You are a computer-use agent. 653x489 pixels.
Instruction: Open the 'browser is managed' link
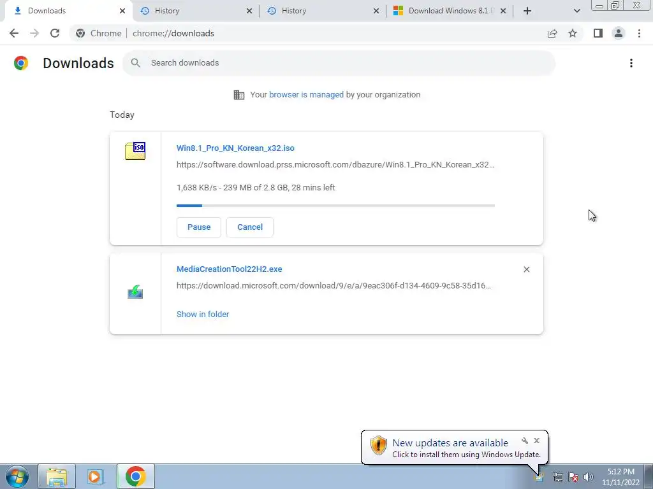(306, 95)
